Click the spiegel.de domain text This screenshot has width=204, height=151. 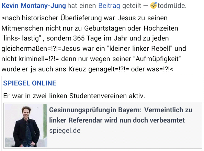pos(65,130)
